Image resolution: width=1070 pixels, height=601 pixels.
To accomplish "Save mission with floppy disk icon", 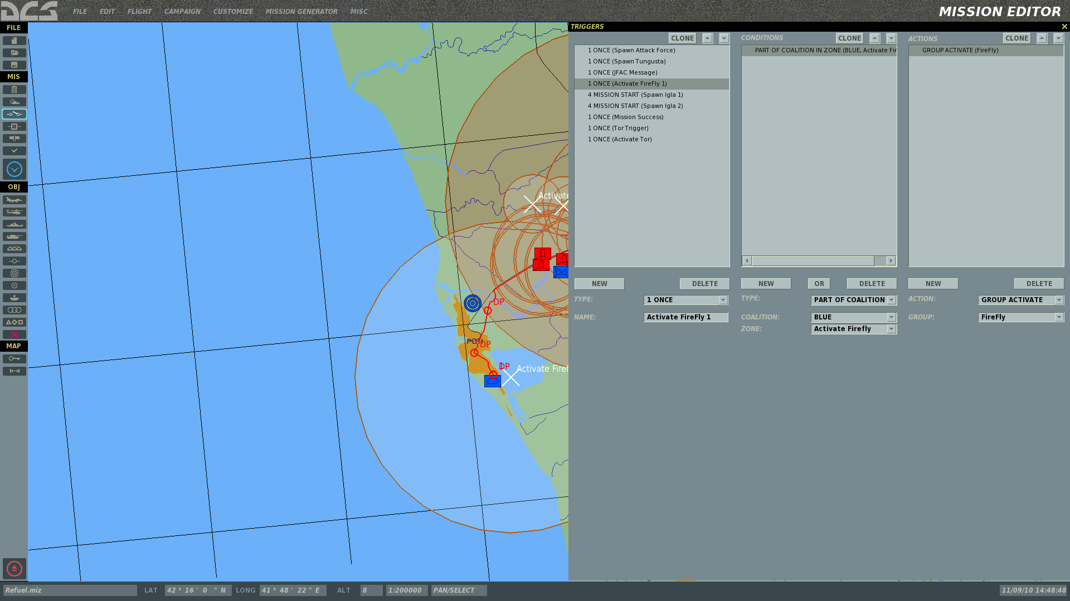I will point(14,65).
